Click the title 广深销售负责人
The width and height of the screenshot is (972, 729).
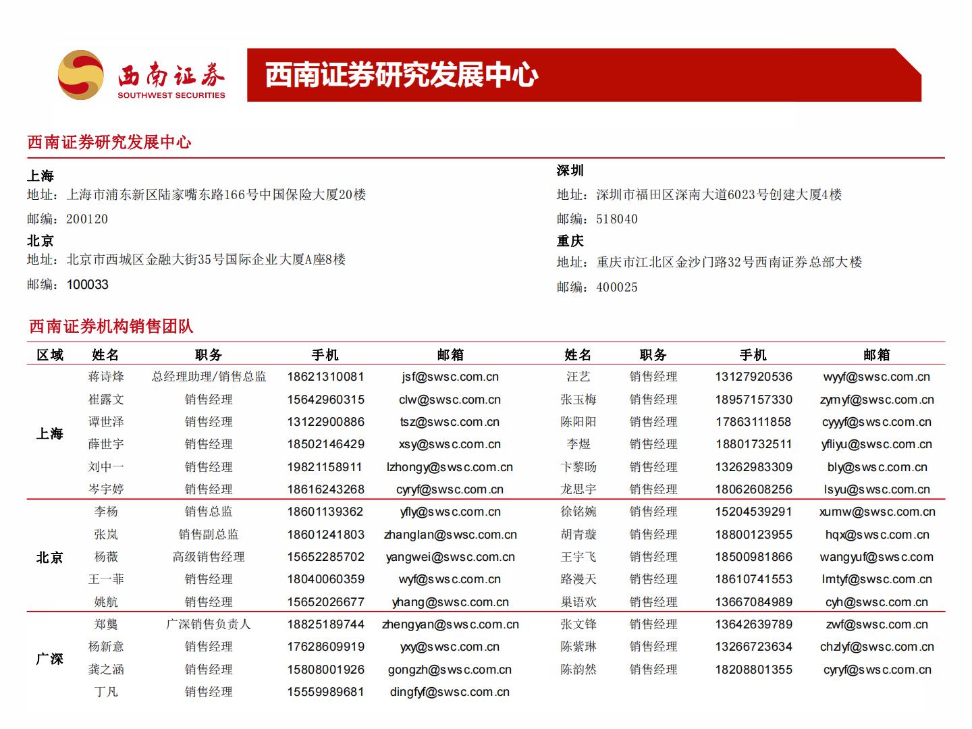(209, 624)
